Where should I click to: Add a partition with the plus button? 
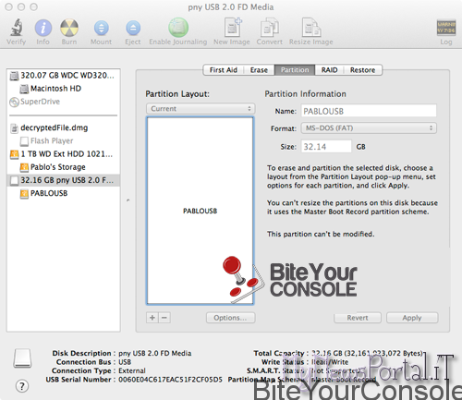152,318
